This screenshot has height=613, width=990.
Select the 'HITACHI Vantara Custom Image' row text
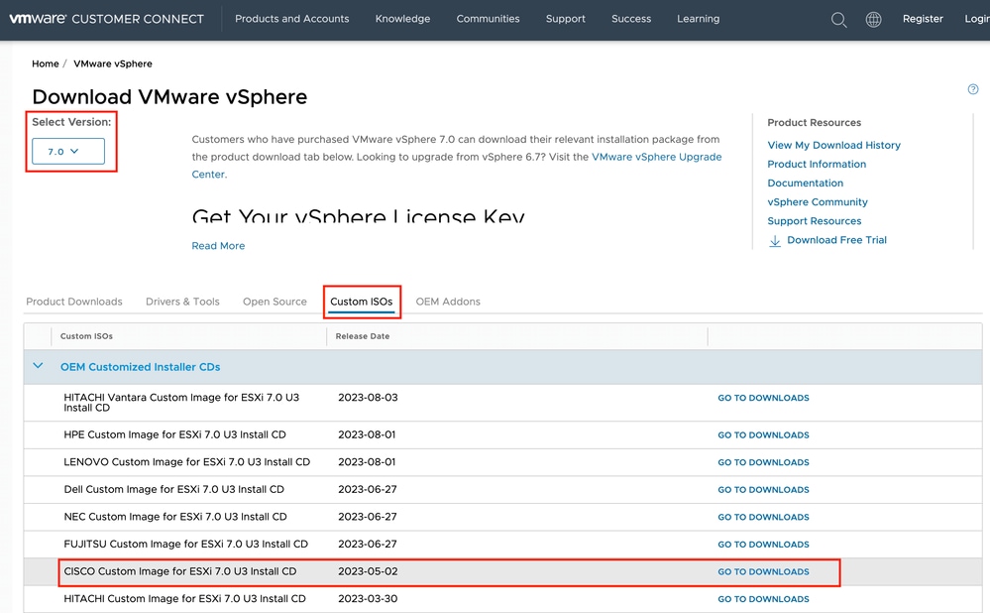[181, 403]
